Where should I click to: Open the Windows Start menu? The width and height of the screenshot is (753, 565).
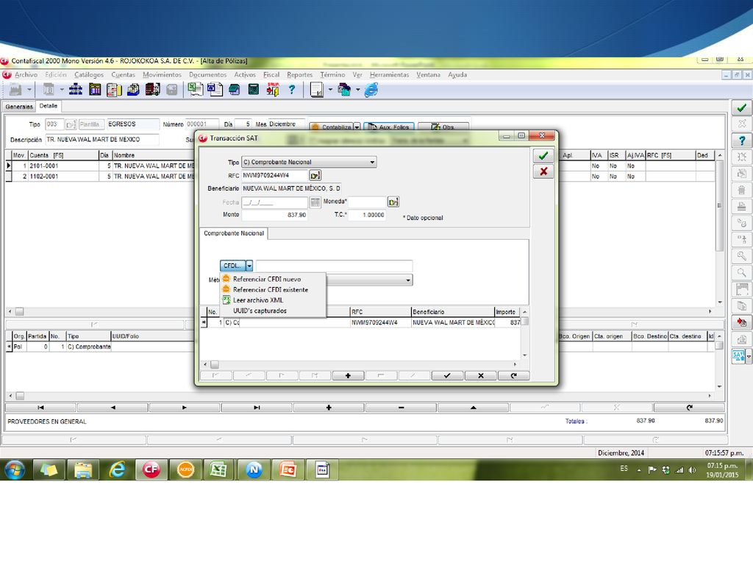[15, 469]
